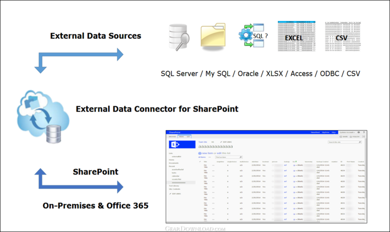The width and height of the screenshot is (390, 232).
Task: Click the SHARE button
Action: (344, 137)
